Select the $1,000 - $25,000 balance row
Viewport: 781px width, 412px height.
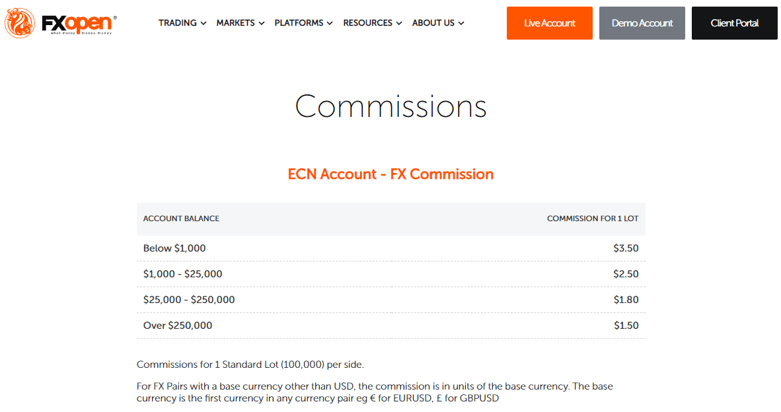[390, 273]
